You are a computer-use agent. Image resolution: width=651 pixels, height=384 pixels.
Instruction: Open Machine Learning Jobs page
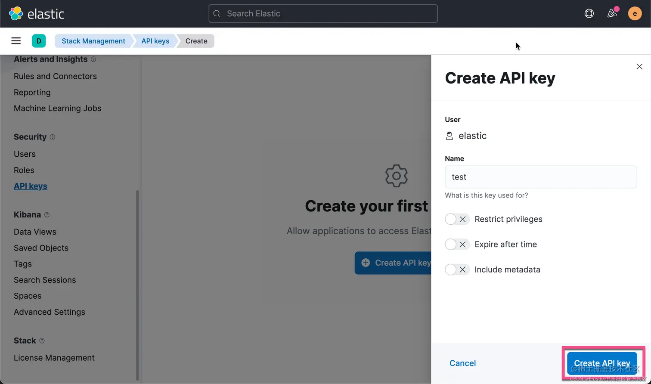58,108
